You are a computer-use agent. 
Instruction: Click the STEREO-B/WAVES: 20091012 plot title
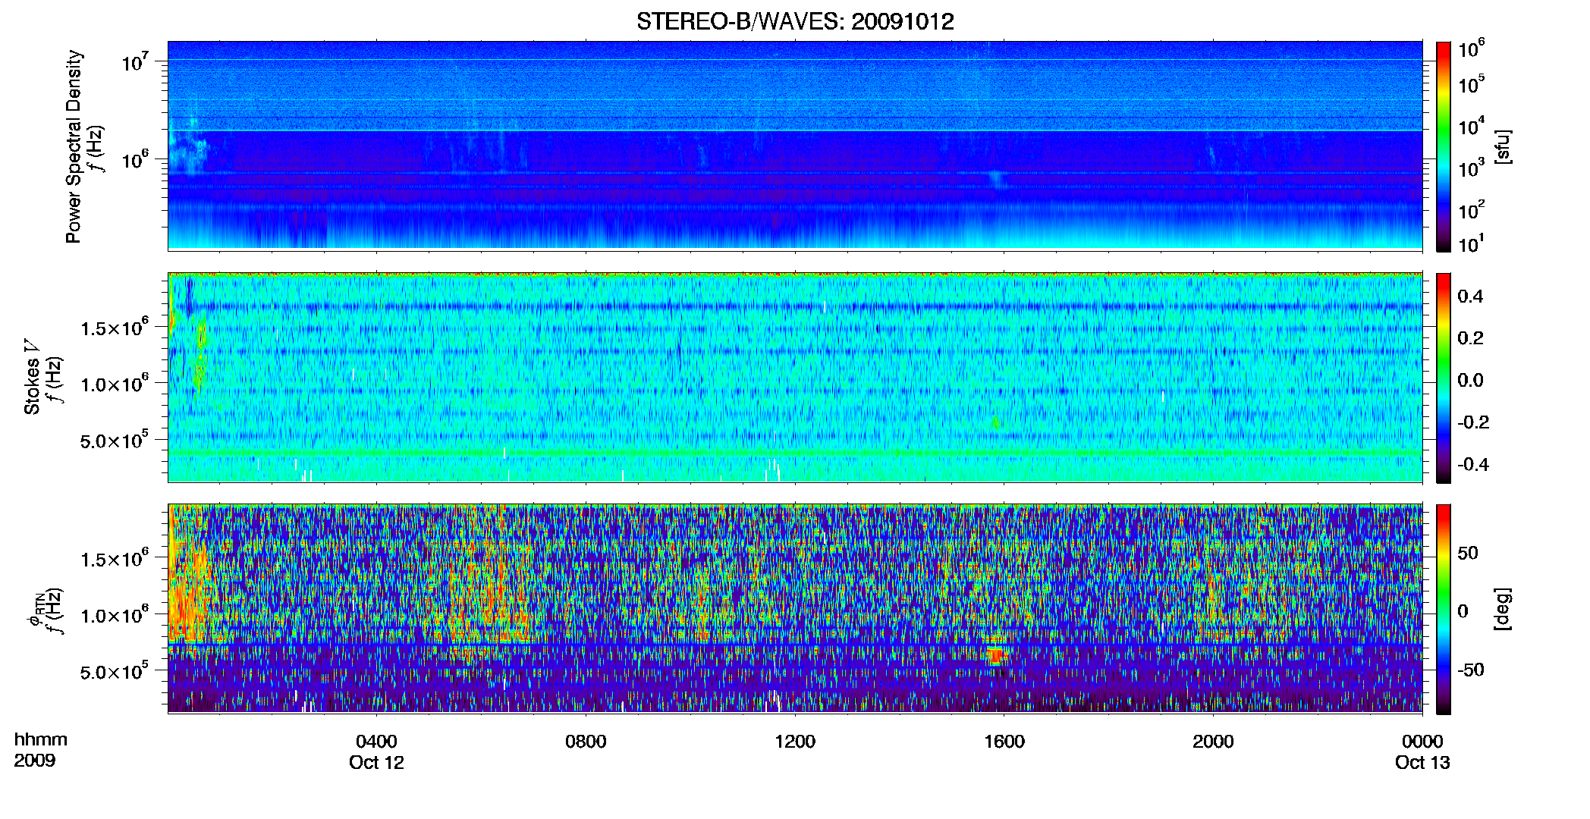tap(795, 21)
